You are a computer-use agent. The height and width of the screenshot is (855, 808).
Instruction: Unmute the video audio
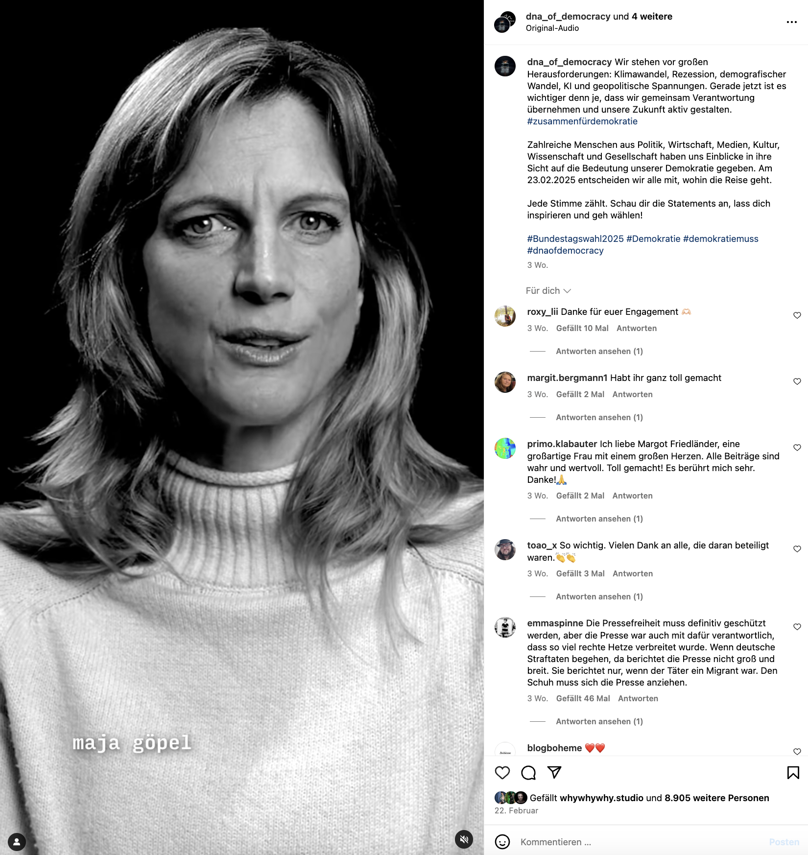tap(464, 839)
